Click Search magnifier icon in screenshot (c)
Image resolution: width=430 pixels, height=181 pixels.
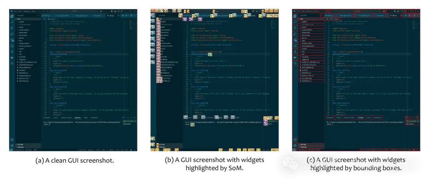click(295, 22)
